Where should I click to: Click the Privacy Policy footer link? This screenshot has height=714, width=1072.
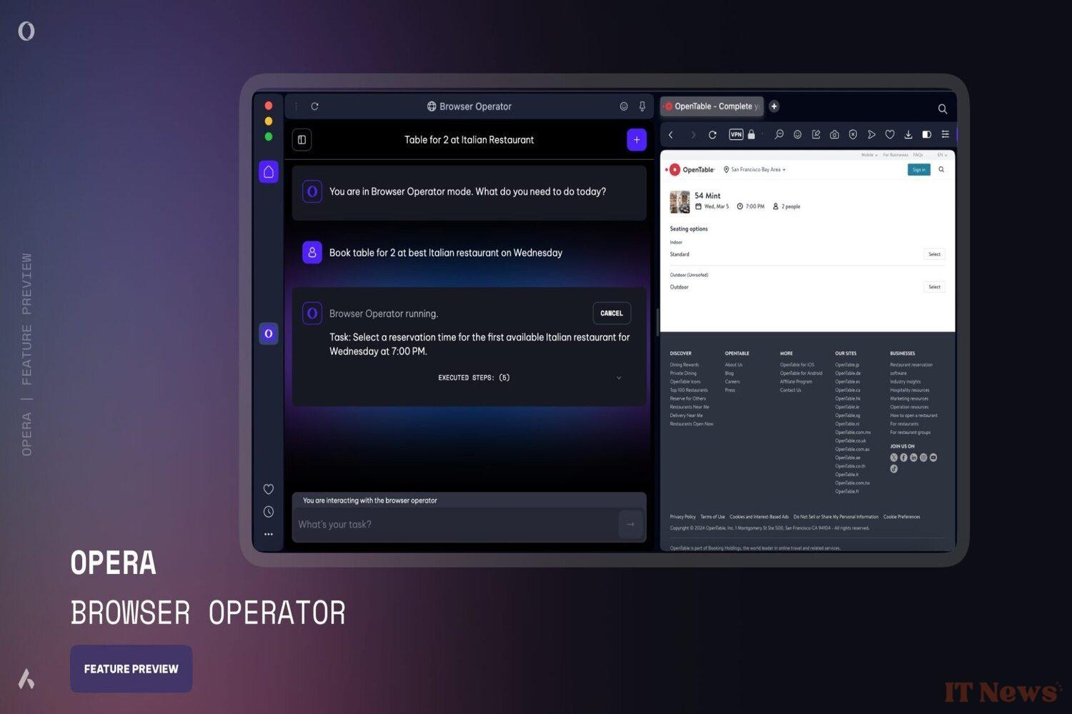coord(683,517)
